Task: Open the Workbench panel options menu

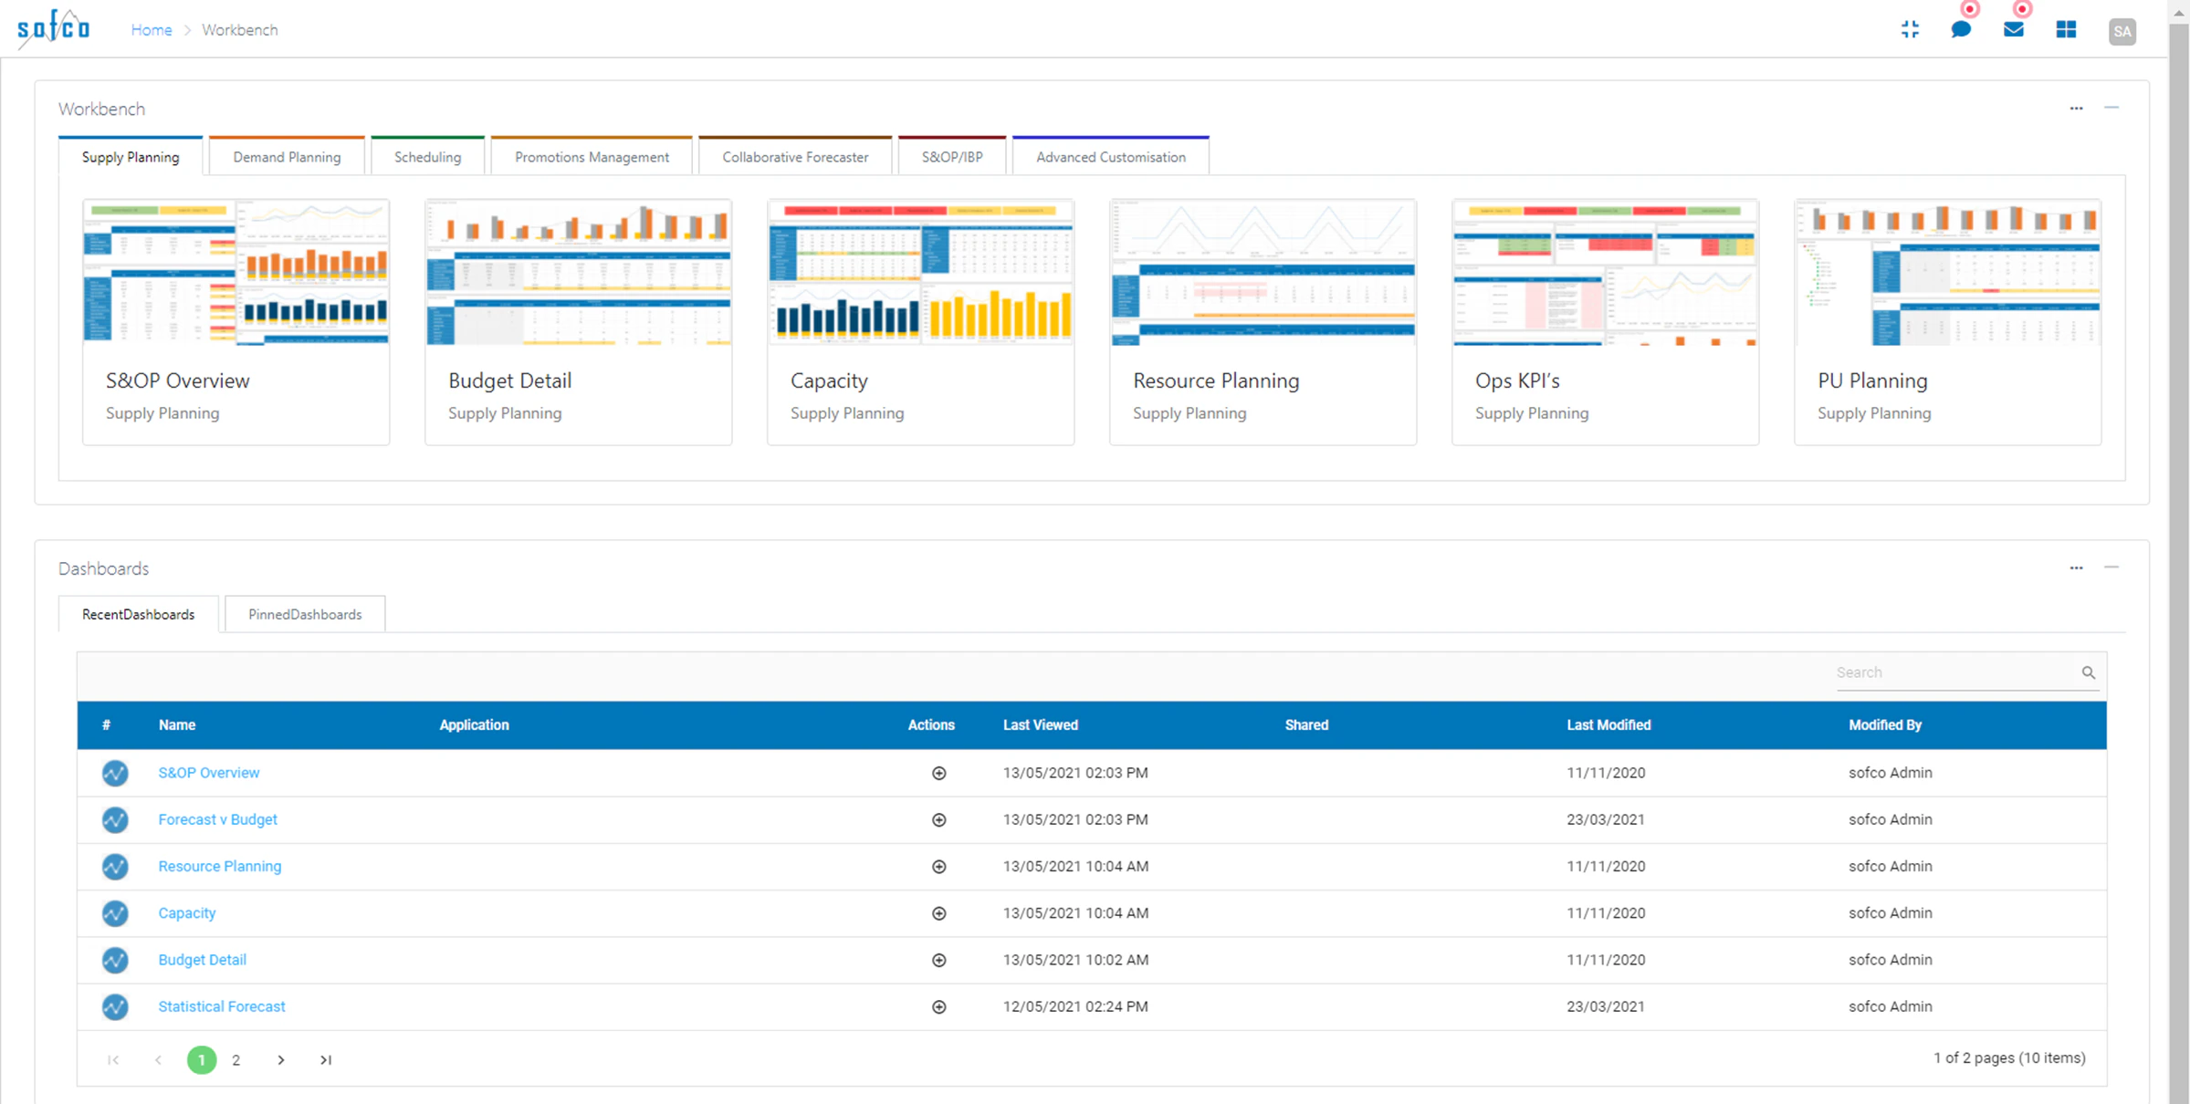Action: click(x=2076, y=108)
